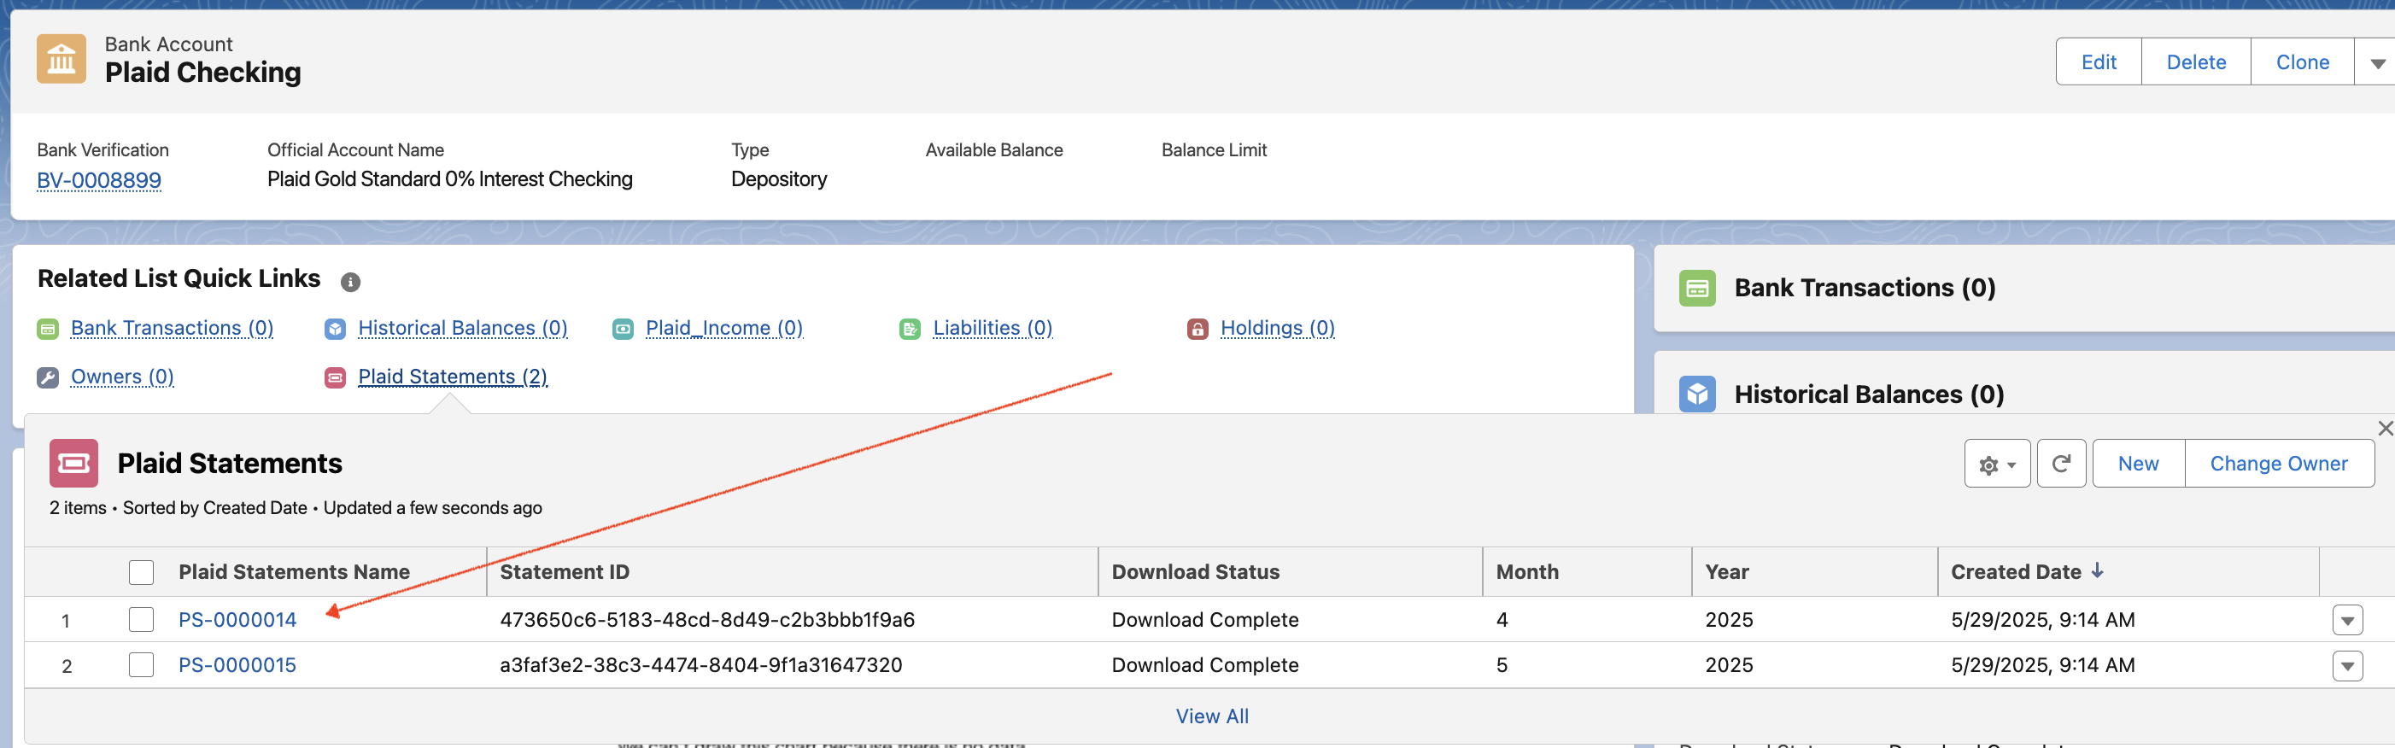
Task: Open the Owners (0) quick link
Action: pos(123,377)
